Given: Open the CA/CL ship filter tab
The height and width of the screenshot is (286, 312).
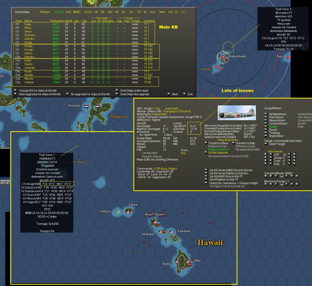Looking at the screenshot, I should point(88,12).
